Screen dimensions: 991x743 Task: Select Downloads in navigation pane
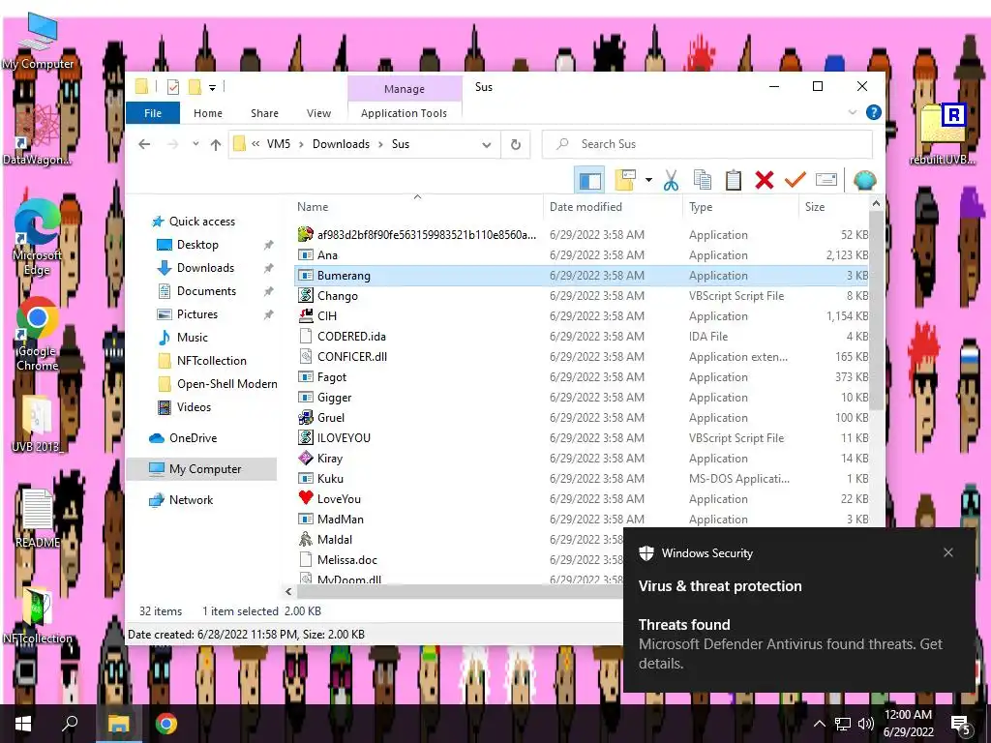(x=205, y=268)
